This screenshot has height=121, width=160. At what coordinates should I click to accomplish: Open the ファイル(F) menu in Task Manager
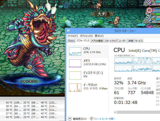point(73,36)
